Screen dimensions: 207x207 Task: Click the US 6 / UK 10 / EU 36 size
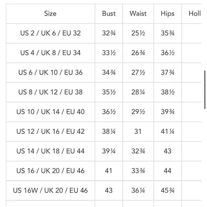[50, 72]
